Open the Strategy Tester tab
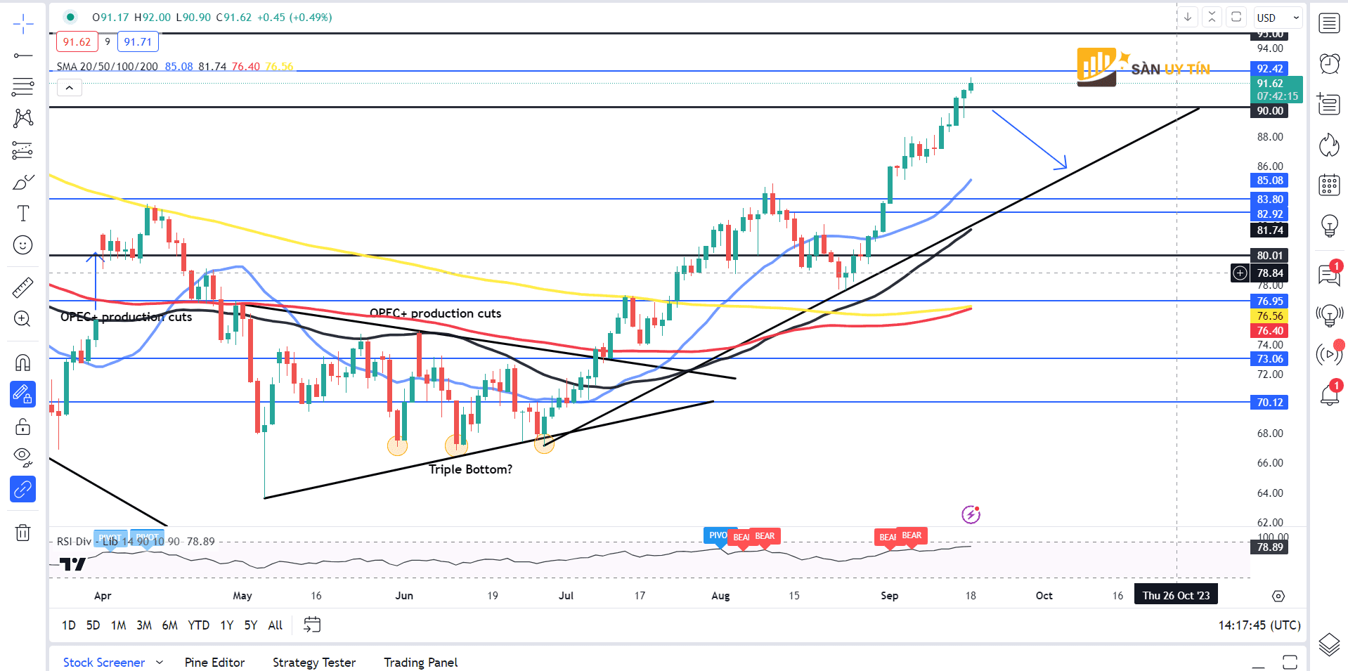This screenshot has width=1348, height=671. (x=314, y=663)
